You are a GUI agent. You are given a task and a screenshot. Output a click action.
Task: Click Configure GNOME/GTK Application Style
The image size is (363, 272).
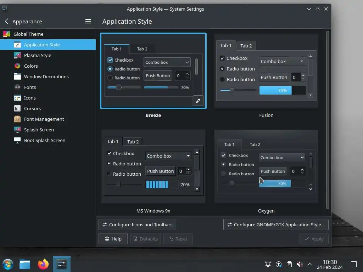coord(276,225)
